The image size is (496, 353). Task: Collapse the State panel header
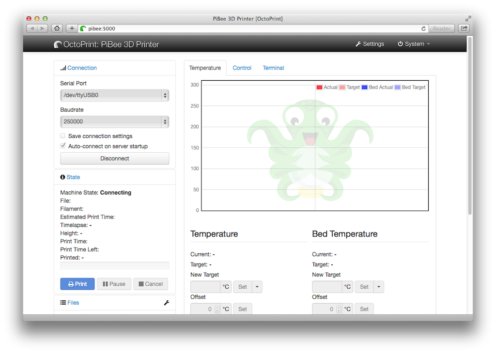pyautogui.click(x=73, y=177)
